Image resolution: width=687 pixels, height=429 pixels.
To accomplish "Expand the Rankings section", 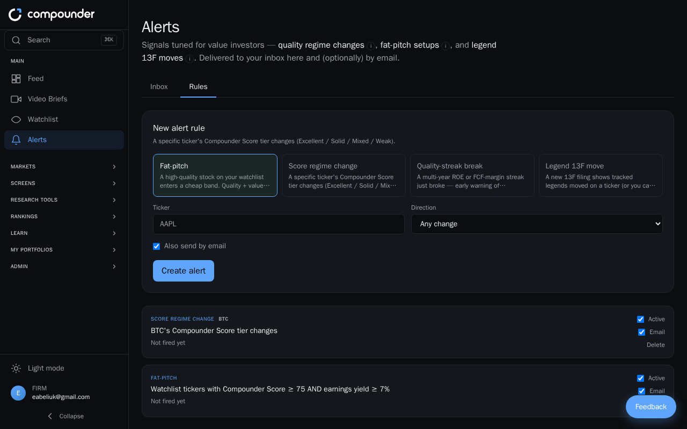I will point(64,217).
